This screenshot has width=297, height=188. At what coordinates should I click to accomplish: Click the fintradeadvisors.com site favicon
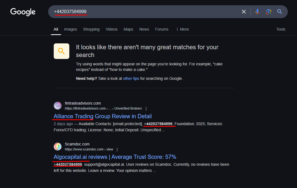[x=58, y=106]
